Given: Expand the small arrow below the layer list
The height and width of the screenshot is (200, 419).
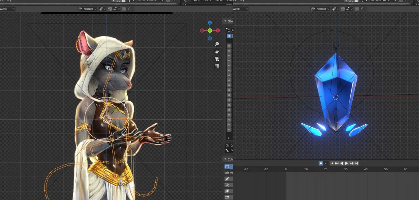Looking at the screenshot, I should [x=229, y=138].
